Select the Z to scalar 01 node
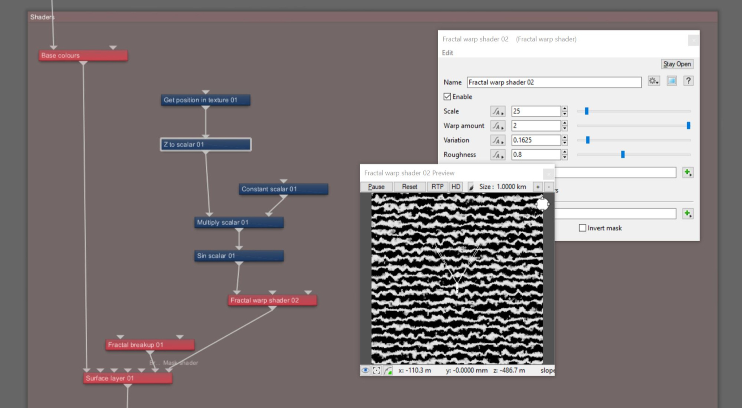Image resolution: width=742 pixels, height=408 pixels. tap(205, 145)
